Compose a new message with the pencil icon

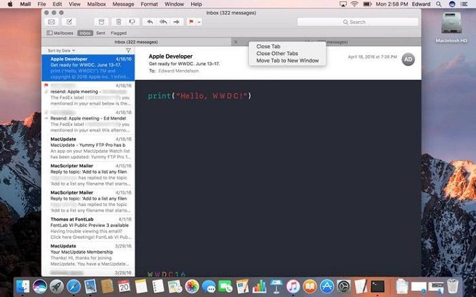tap(69, 22)
